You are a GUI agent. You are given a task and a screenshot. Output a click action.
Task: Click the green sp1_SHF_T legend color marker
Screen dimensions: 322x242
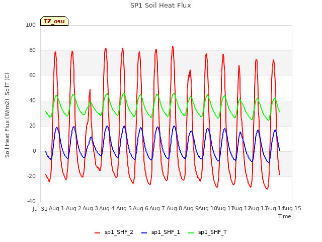tap(191, 233)
